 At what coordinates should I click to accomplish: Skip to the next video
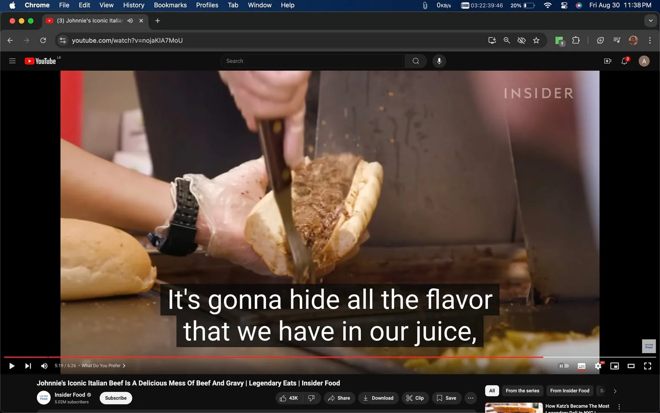(28, 366)
